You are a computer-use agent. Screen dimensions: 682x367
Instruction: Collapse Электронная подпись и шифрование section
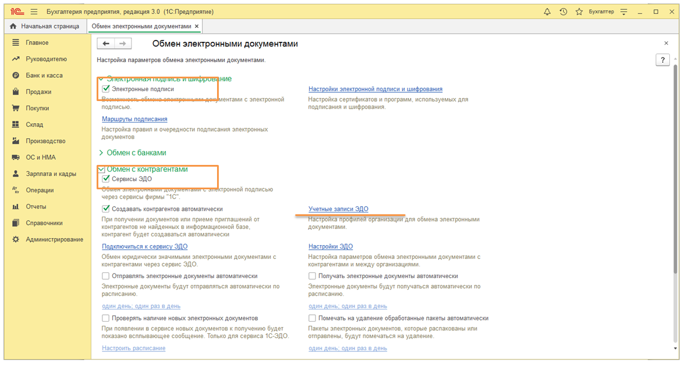[101, 78]
